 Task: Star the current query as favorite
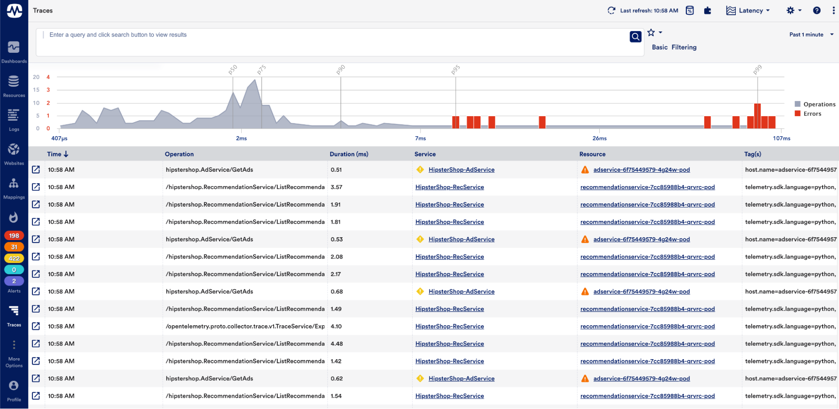pos(651,32)
